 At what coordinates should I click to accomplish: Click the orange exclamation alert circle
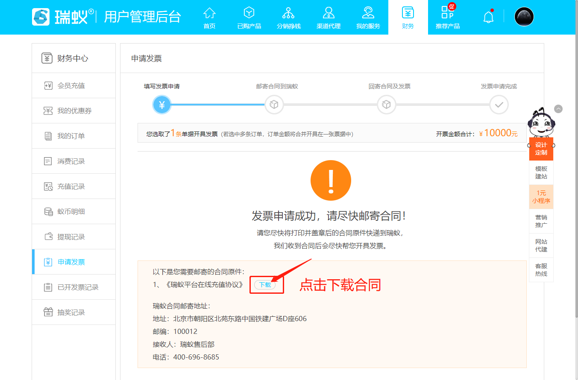(331, 181)
